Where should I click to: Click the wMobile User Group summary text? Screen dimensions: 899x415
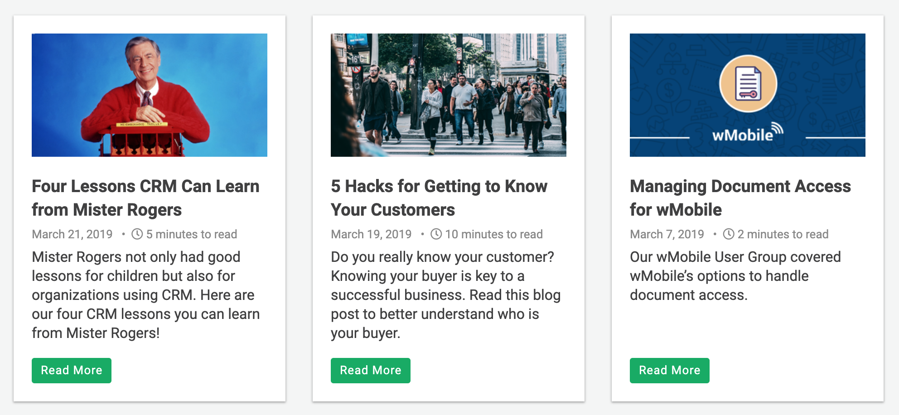[x=735, y=276]
